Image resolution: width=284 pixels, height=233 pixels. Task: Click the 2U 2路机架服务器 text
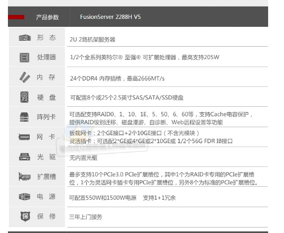(x=93, y=39)
